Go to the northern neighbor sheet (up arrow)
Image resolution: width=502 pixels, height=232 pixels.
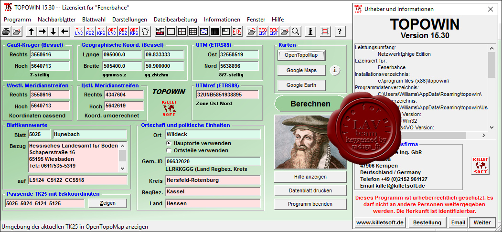[31, 32]
